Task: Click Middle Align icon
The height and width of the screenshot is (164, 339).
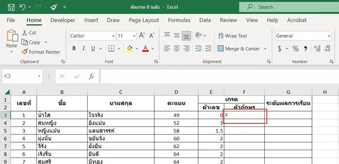Action: pyautogui.click(x=177, y=35)
